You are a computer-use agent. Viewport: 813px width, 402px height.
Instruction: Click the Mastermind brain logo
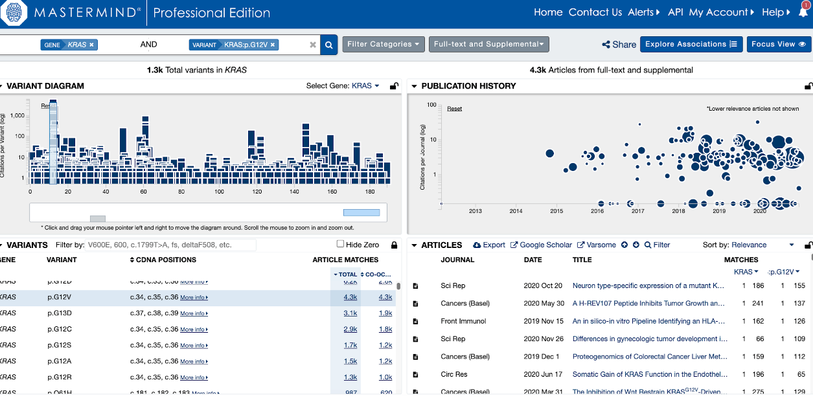13,13
